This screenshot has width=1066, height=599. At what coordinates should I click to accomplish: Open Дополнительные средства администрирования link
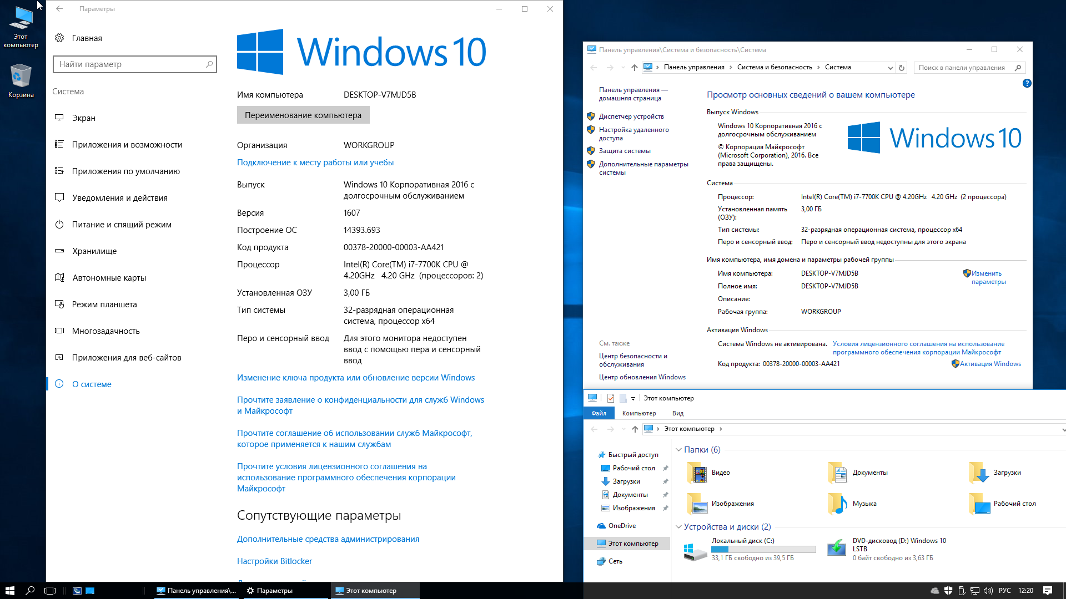coord(328,539)
